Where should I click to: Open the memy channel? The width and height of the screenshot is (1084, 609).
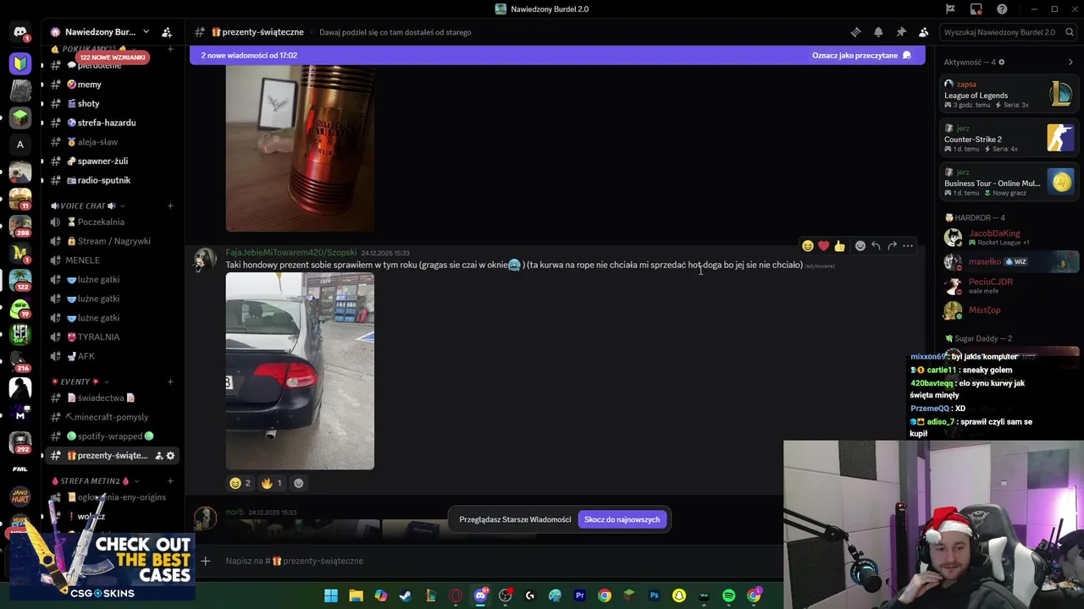pos(112,85)
